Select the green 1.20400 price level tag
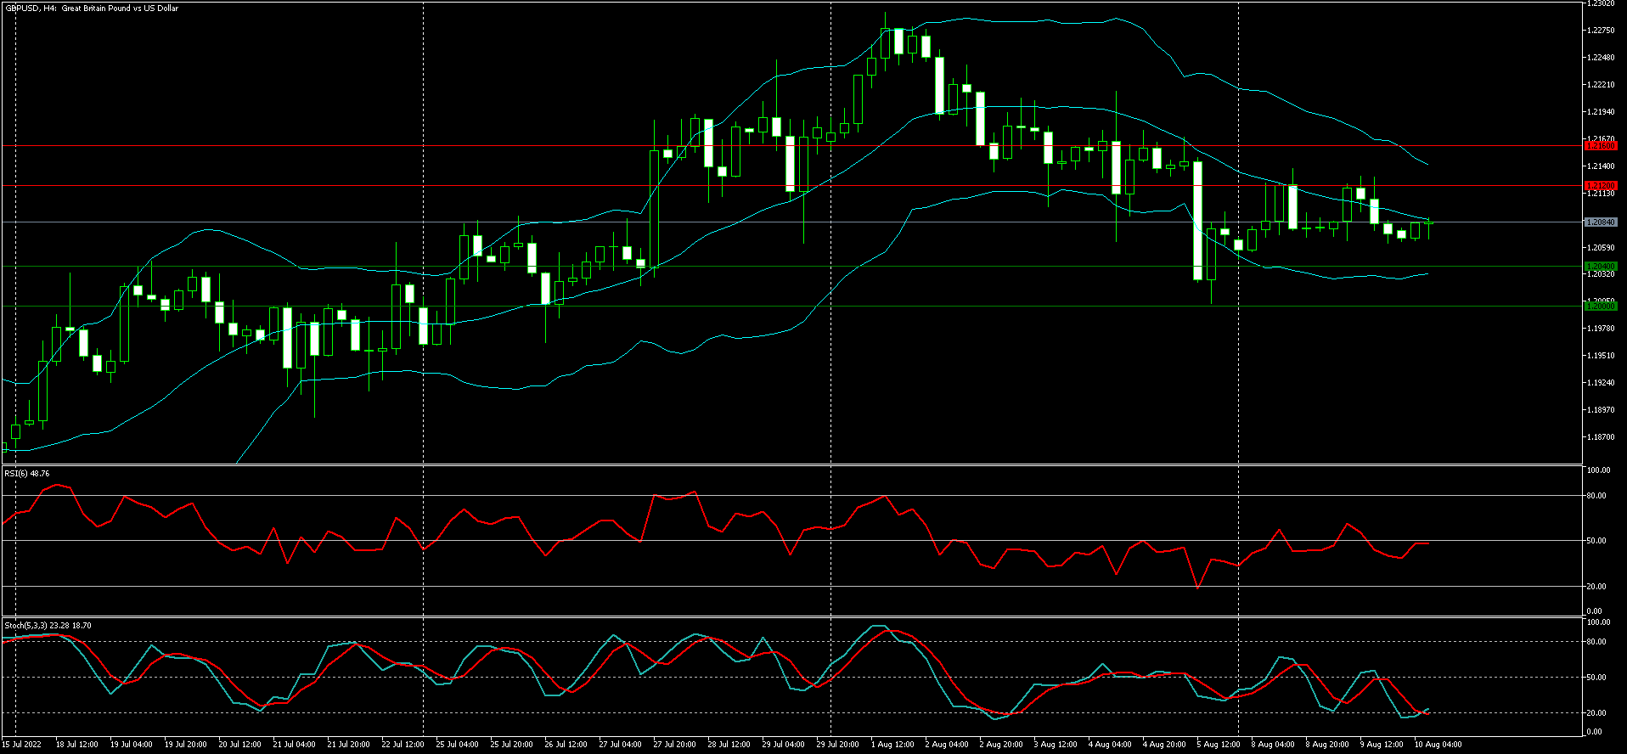This screenshot has height=754, width=1627. (x=1601, y=266)
